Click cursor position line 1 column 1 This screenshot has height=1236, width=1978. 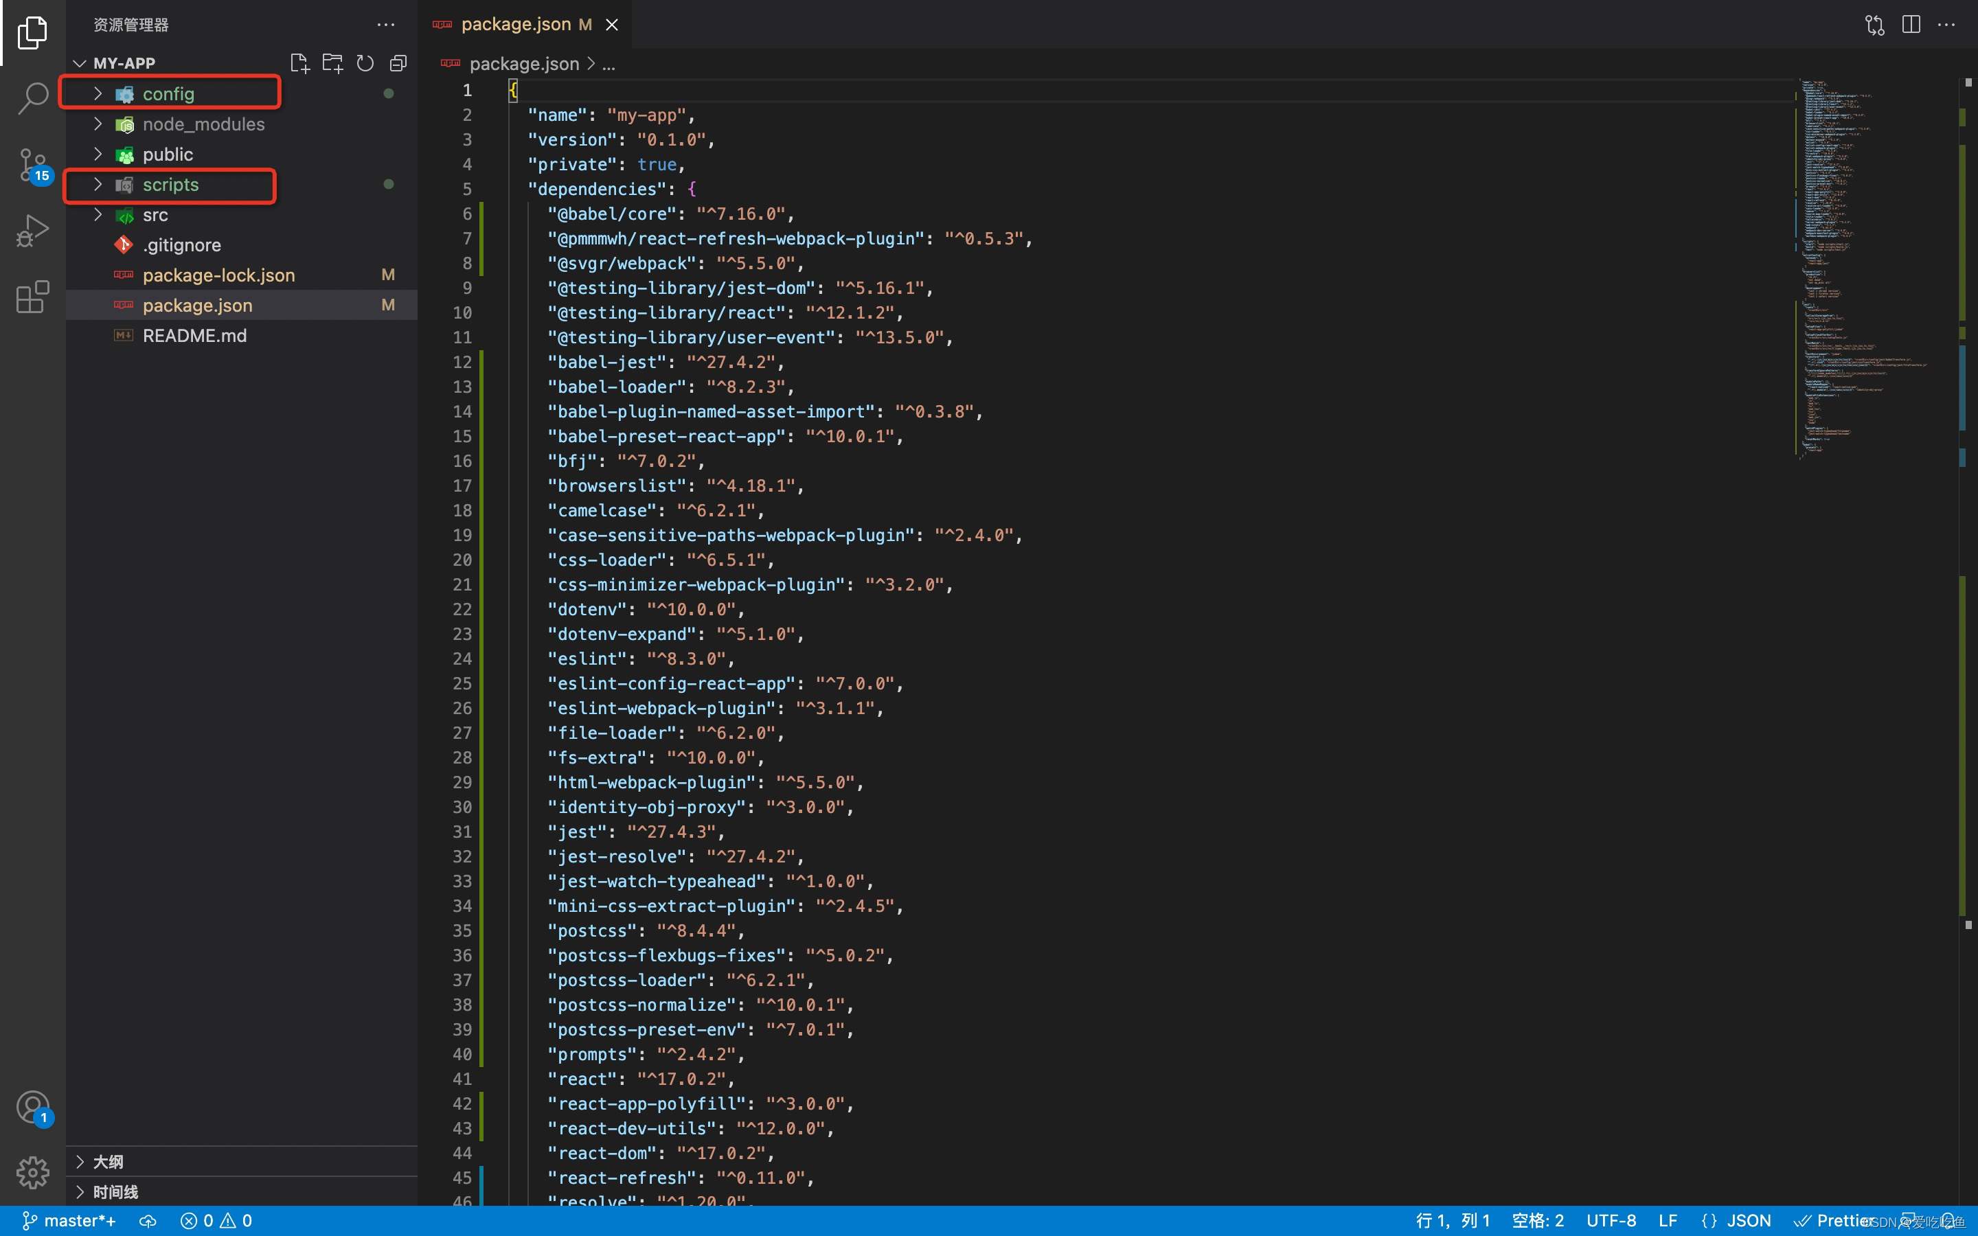point(1453,1220)
